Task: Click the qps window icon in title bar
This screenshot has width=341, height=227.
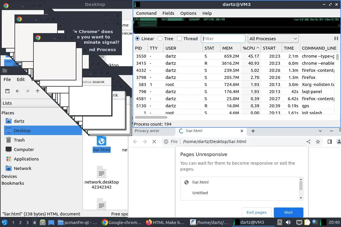Action: [137, 4]
